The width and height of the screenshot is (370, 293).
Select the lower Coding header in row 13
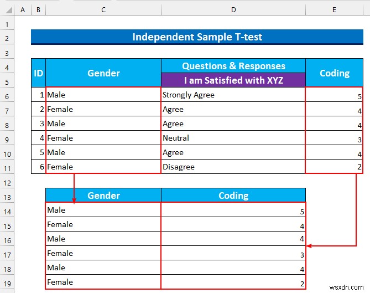233,195
